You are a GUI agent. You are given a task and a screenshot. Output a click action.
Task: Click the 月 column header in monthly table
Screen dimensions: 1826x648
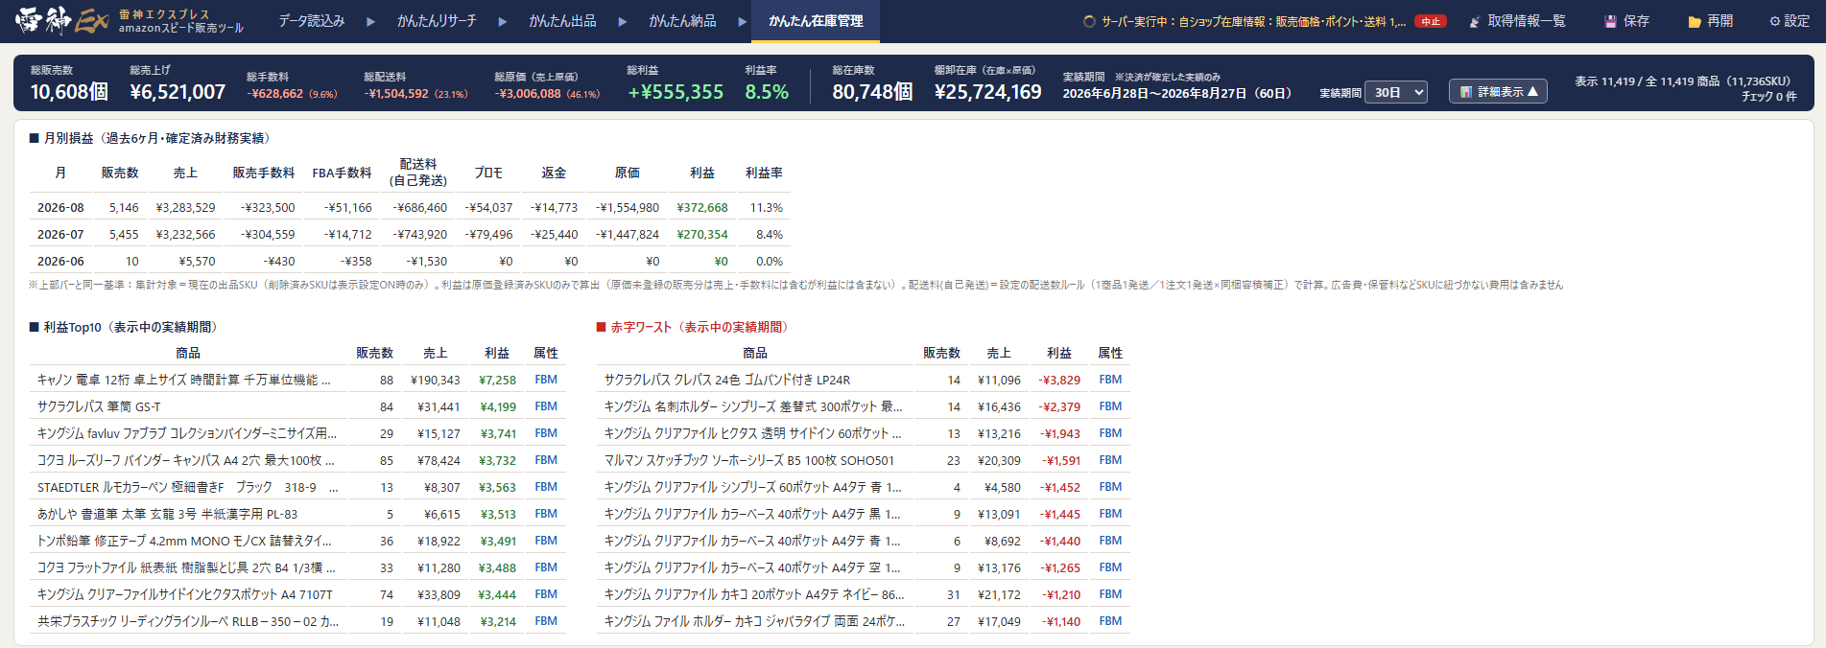coord(60,173)
